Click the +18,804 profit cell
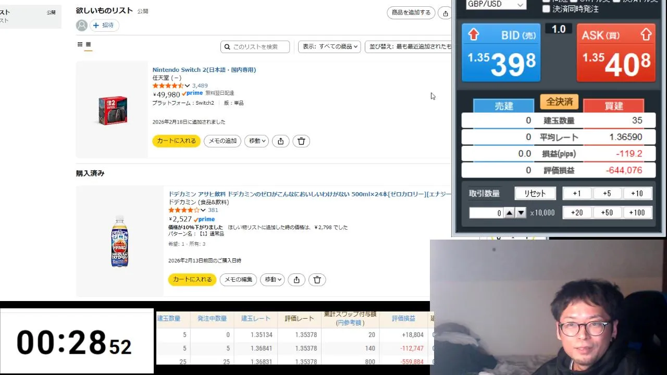 coord(412,335)
